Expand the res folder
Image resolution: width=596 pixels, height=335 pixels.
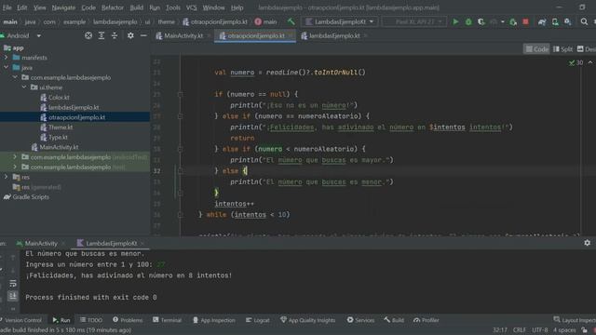coord(7,177)
